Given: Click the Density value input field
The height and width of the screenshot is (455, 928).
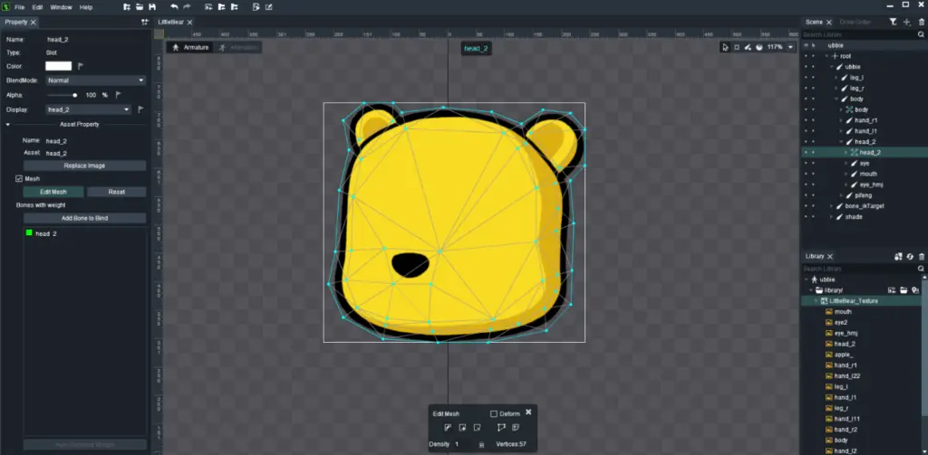Looking at the screenshot, I should 464,444.
